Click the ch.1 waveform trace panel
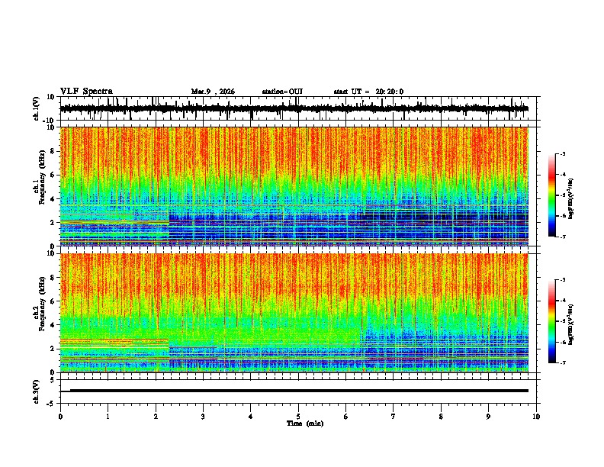 (x=300, y=108)
